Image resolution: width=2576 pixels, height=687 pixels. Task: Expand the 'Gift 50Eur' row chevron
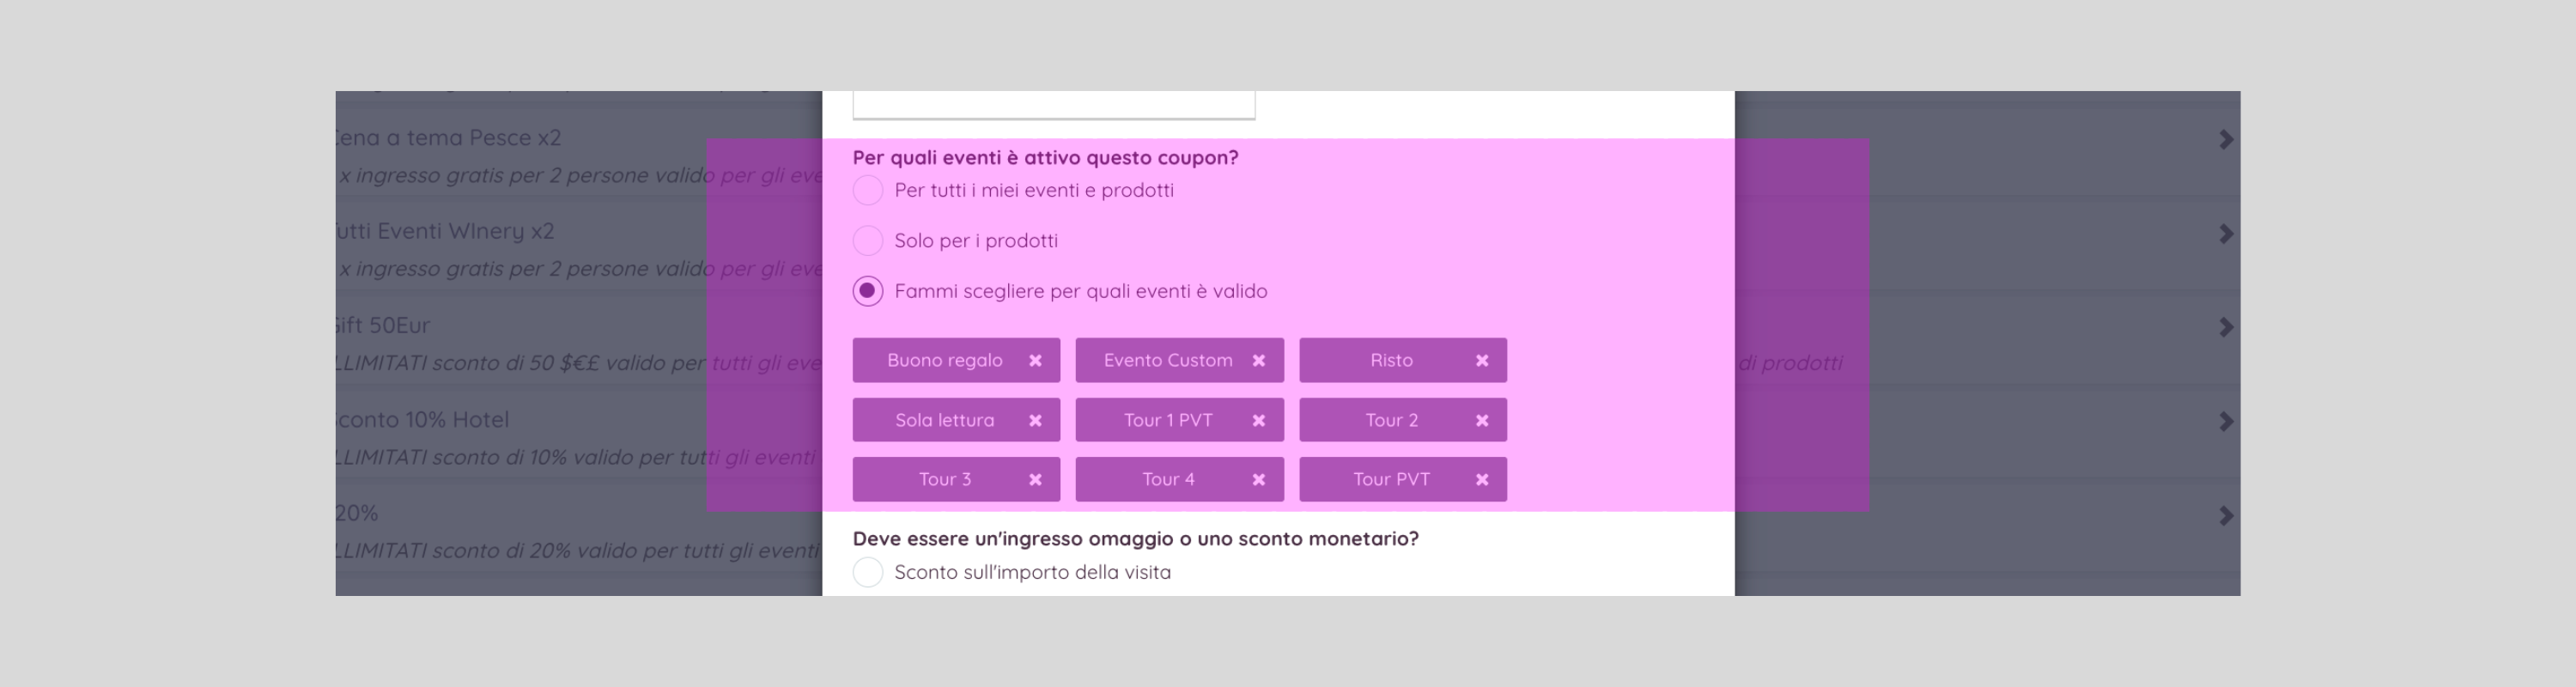(2225, 328)
